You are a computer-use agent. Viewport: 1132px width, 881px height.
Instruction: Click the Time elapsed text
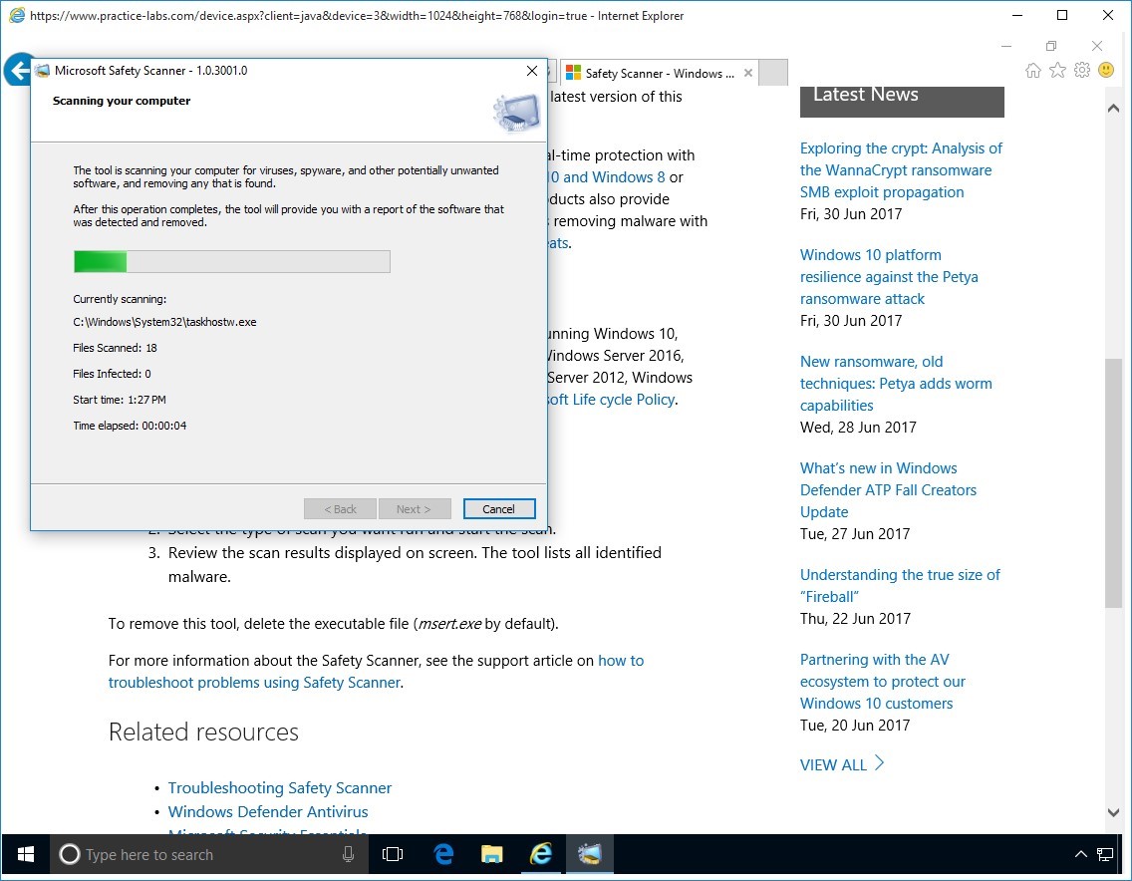coord(130,427)
